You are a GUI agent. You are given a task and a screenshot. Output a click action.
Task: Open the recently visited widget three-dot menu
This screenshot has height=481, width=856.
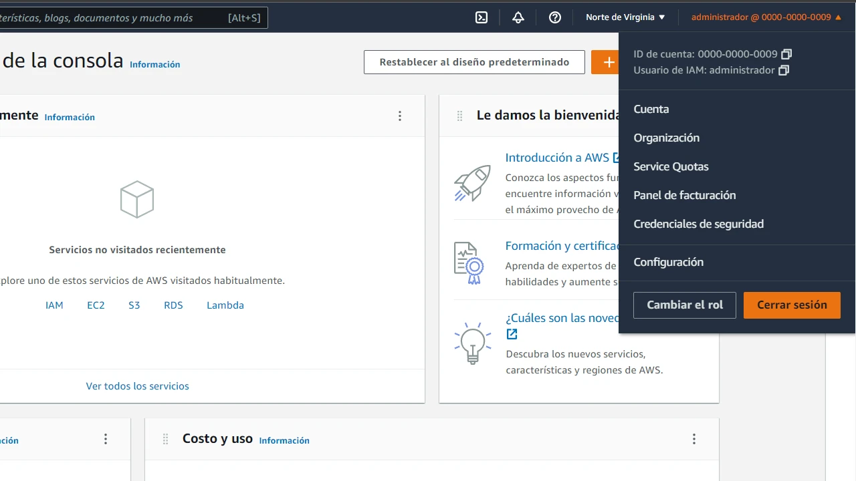400,116
